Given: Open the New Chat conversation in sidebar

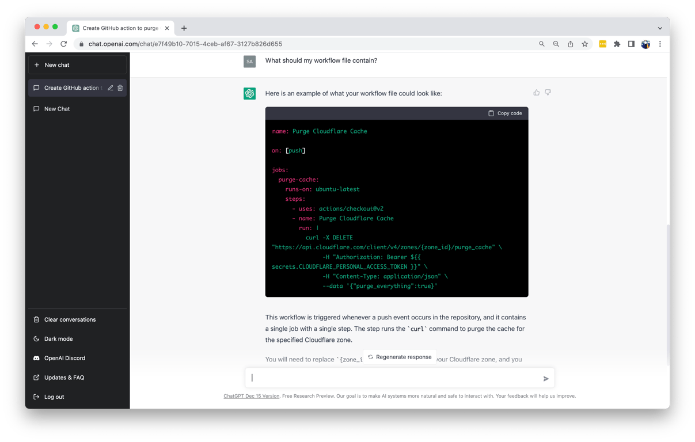Looking at the screenshot, I should point(77,109).
